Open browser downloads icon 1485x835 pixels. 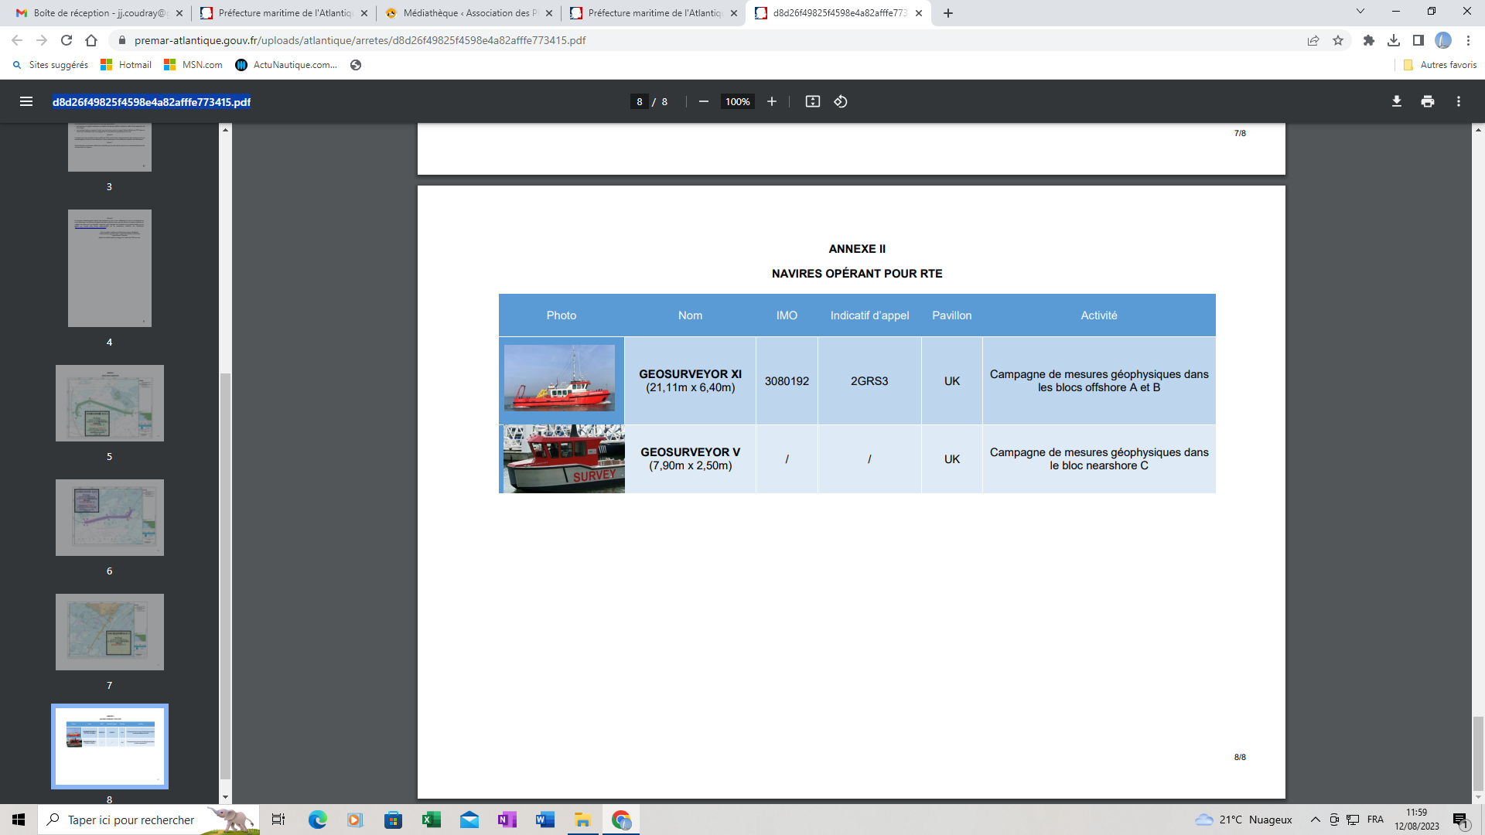[1394, 40]
